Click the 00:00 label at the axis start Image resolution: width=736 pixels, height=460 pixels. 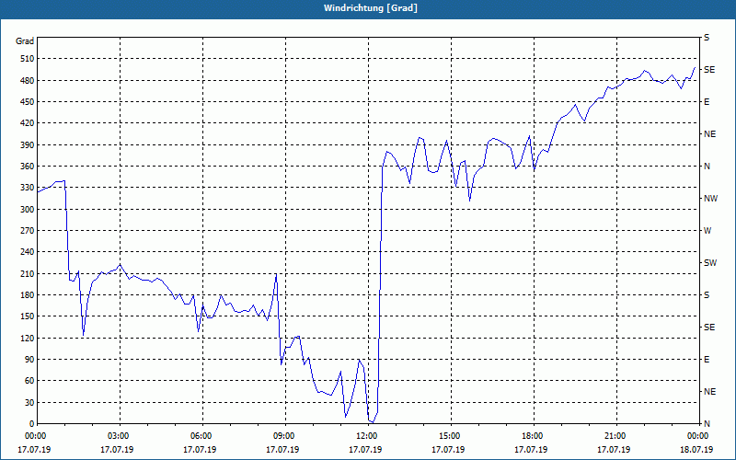(x=35, y=436)
